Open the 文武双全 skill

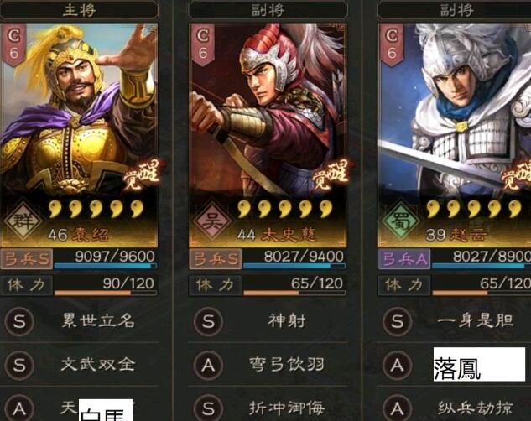click(x=98, y=365)
